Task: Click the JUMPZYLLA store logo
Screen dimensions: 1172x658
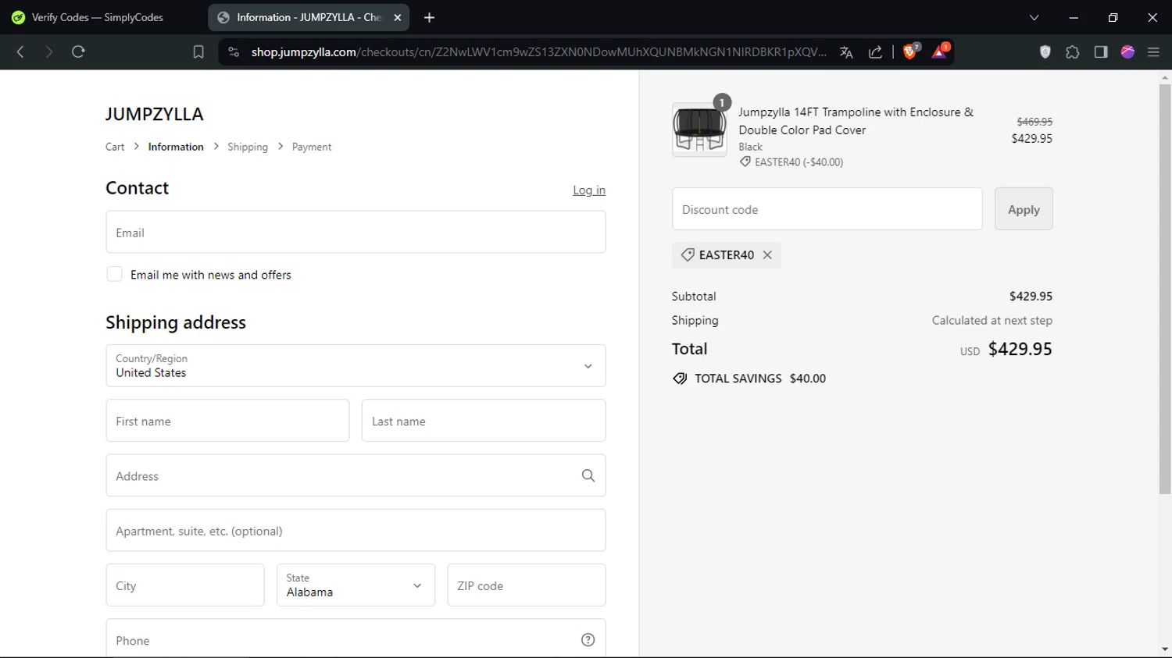Action: (x=155, y=114)
